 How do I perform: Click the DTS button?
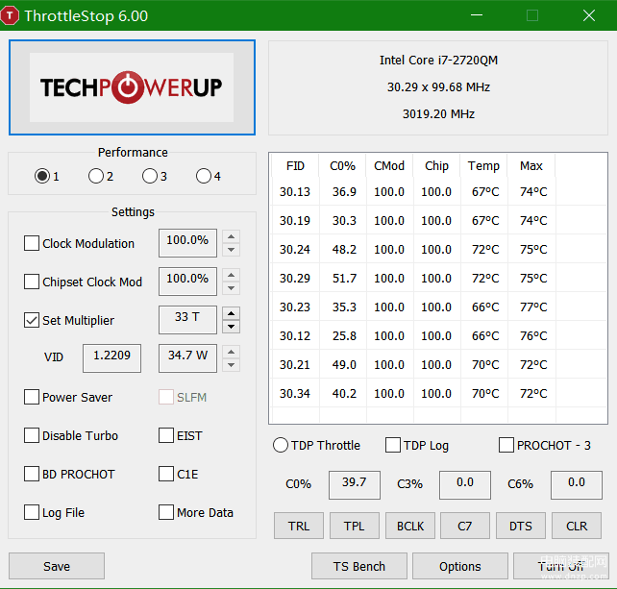(521, 526)
